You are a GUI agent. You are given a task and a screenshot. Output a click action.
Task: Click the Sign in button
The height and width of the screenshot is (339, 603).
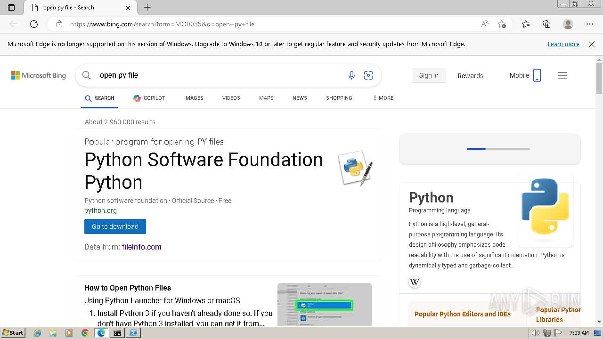coord(429,75)
